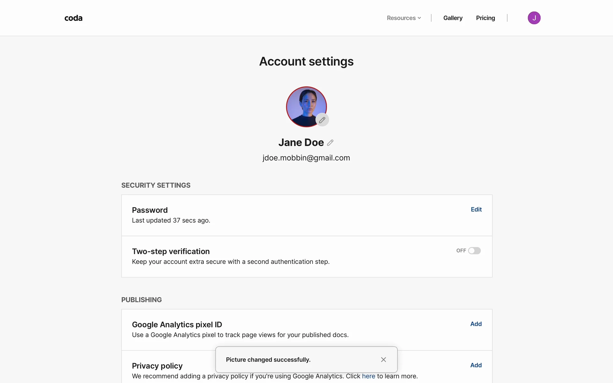This screenshot has height=383, width=613.
Task: Edit name with pencil next to Jane Doe
Action: point(330,143)
